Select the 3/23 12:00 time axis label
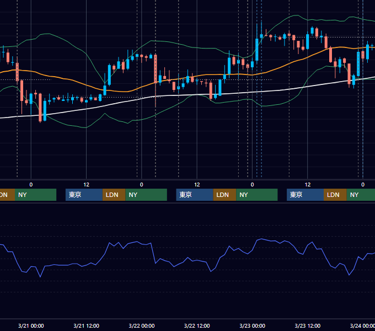The width and height of the screenshot is (375, 331). (x=307, y=325)
